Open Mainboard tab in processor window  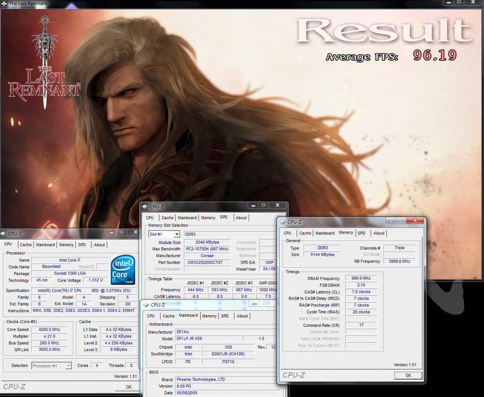(x=45, y=245)
